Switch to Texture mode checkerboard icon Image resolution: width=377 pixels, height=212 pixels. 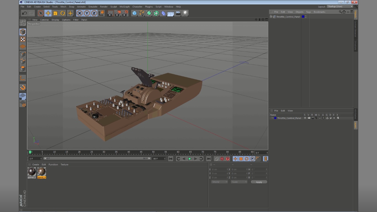click(x=23, y=39)
